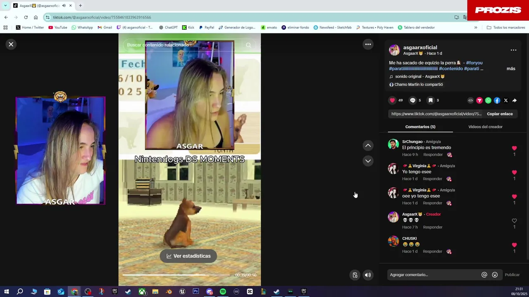Open sonido original - AsgaarX sound link
529x297 pixels.
[419, 76]
